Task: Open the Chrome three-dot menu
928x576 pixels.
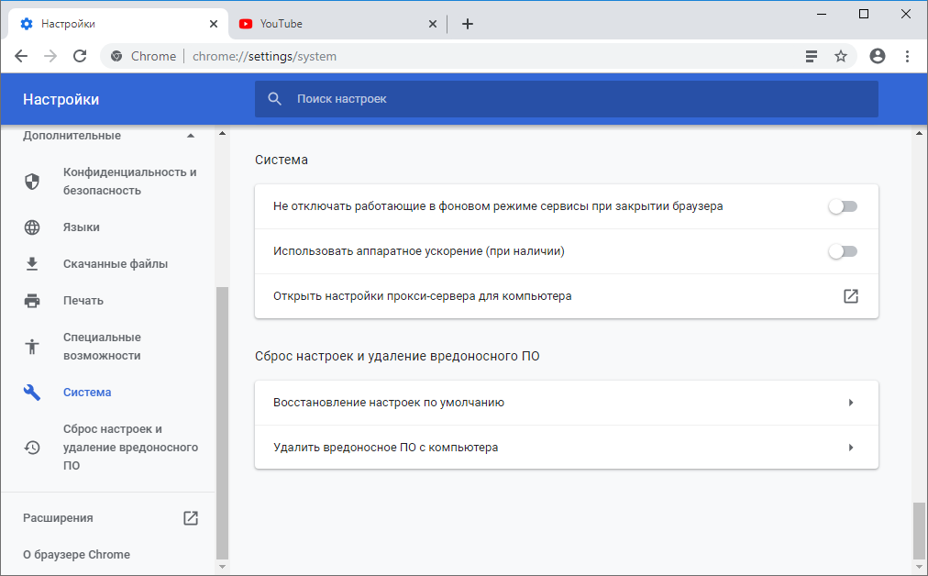Action: 907,56
